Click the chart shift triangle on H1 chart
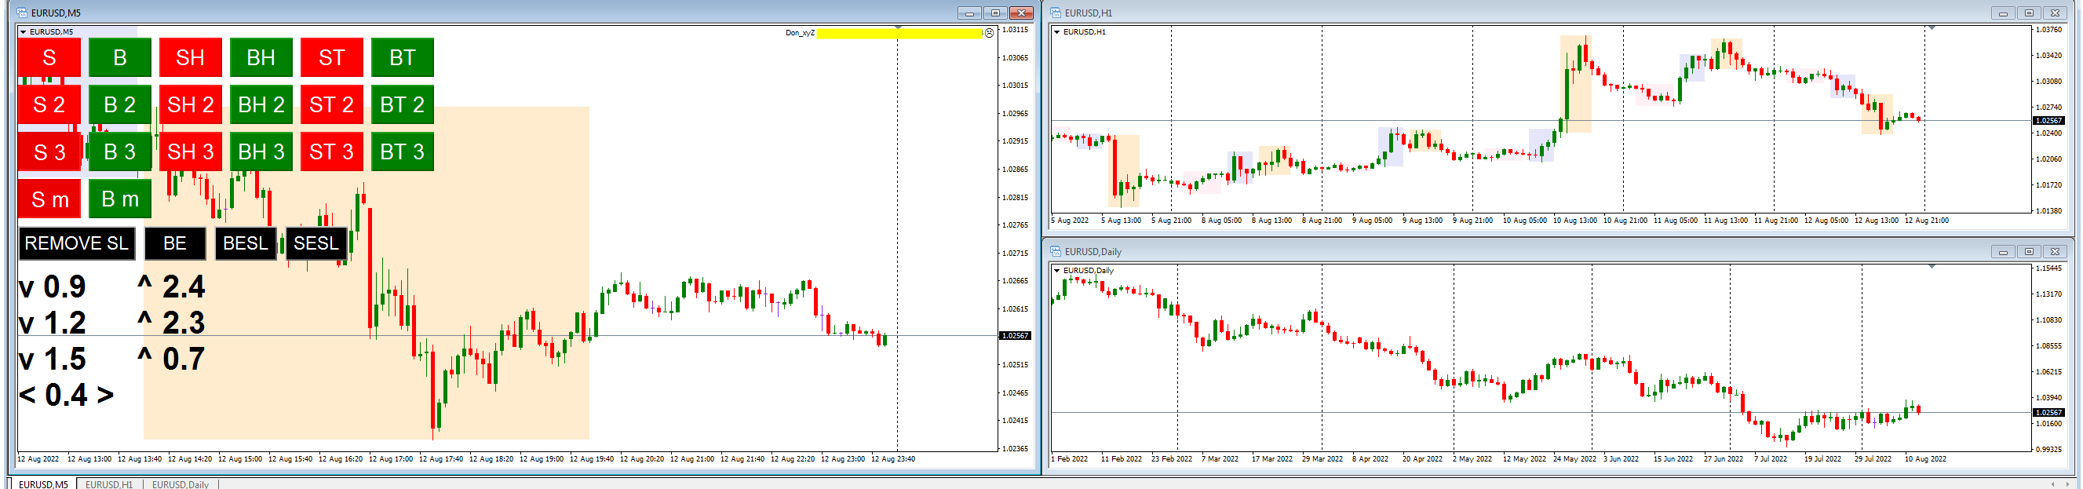This screenshot has height=489, width=2083. pos(1932,28)
